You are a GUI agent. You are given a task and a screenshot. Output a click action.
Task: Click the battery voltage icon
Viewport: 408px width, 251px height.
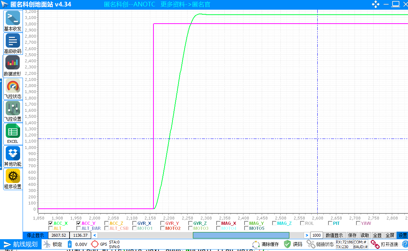click(x=70, y=244)
